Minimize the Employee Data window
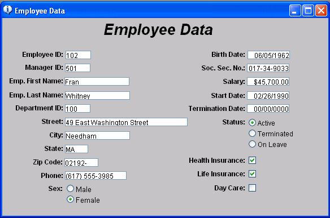Screen dimensions: 330x218 point(295,10)
